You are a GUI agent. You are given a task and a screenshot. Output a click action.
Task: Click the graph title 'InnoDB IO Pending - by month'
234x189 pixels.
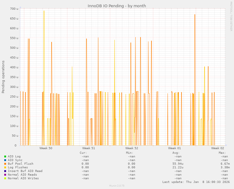tap(117, 6)
